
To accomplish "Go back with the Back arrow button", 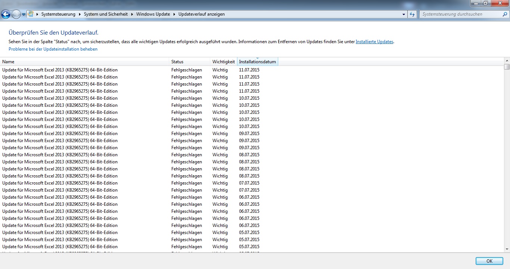I will [x=6, y=15].
